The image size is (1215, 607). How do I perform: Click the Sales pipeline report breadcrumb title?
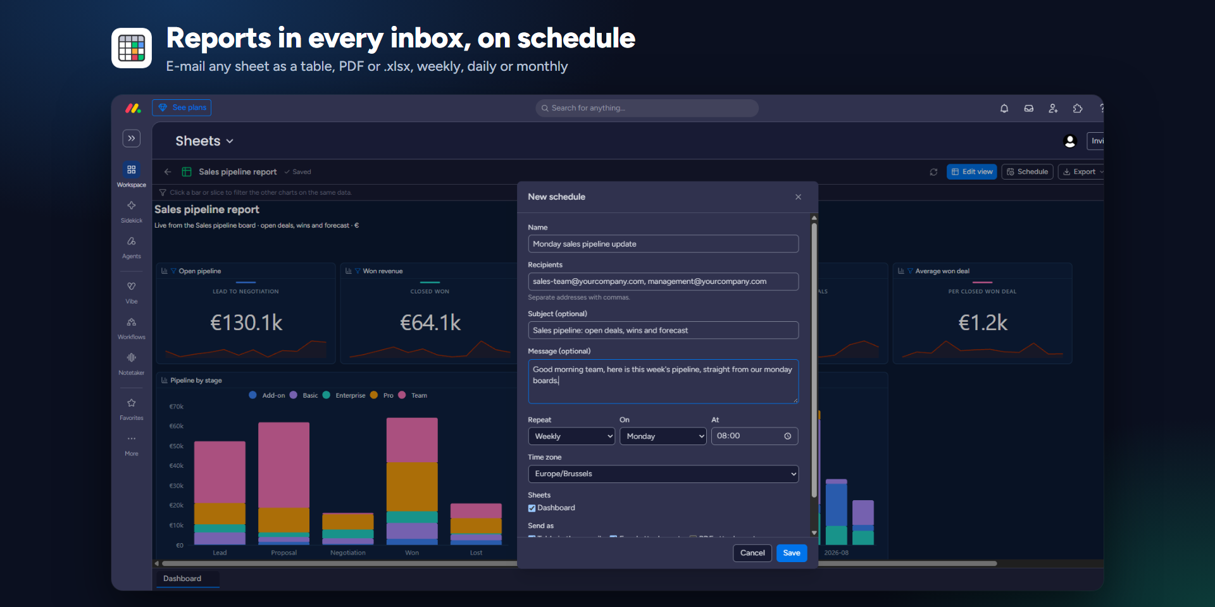click(x=238, y=172)
